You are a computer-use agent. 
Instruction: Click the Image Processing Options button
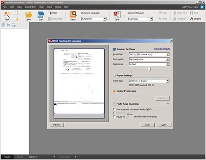(163, 98)
